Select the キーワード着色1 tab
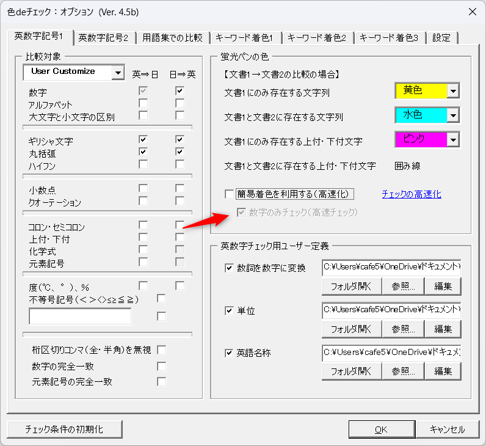This screenshot has width=486, height=446. 244,38
